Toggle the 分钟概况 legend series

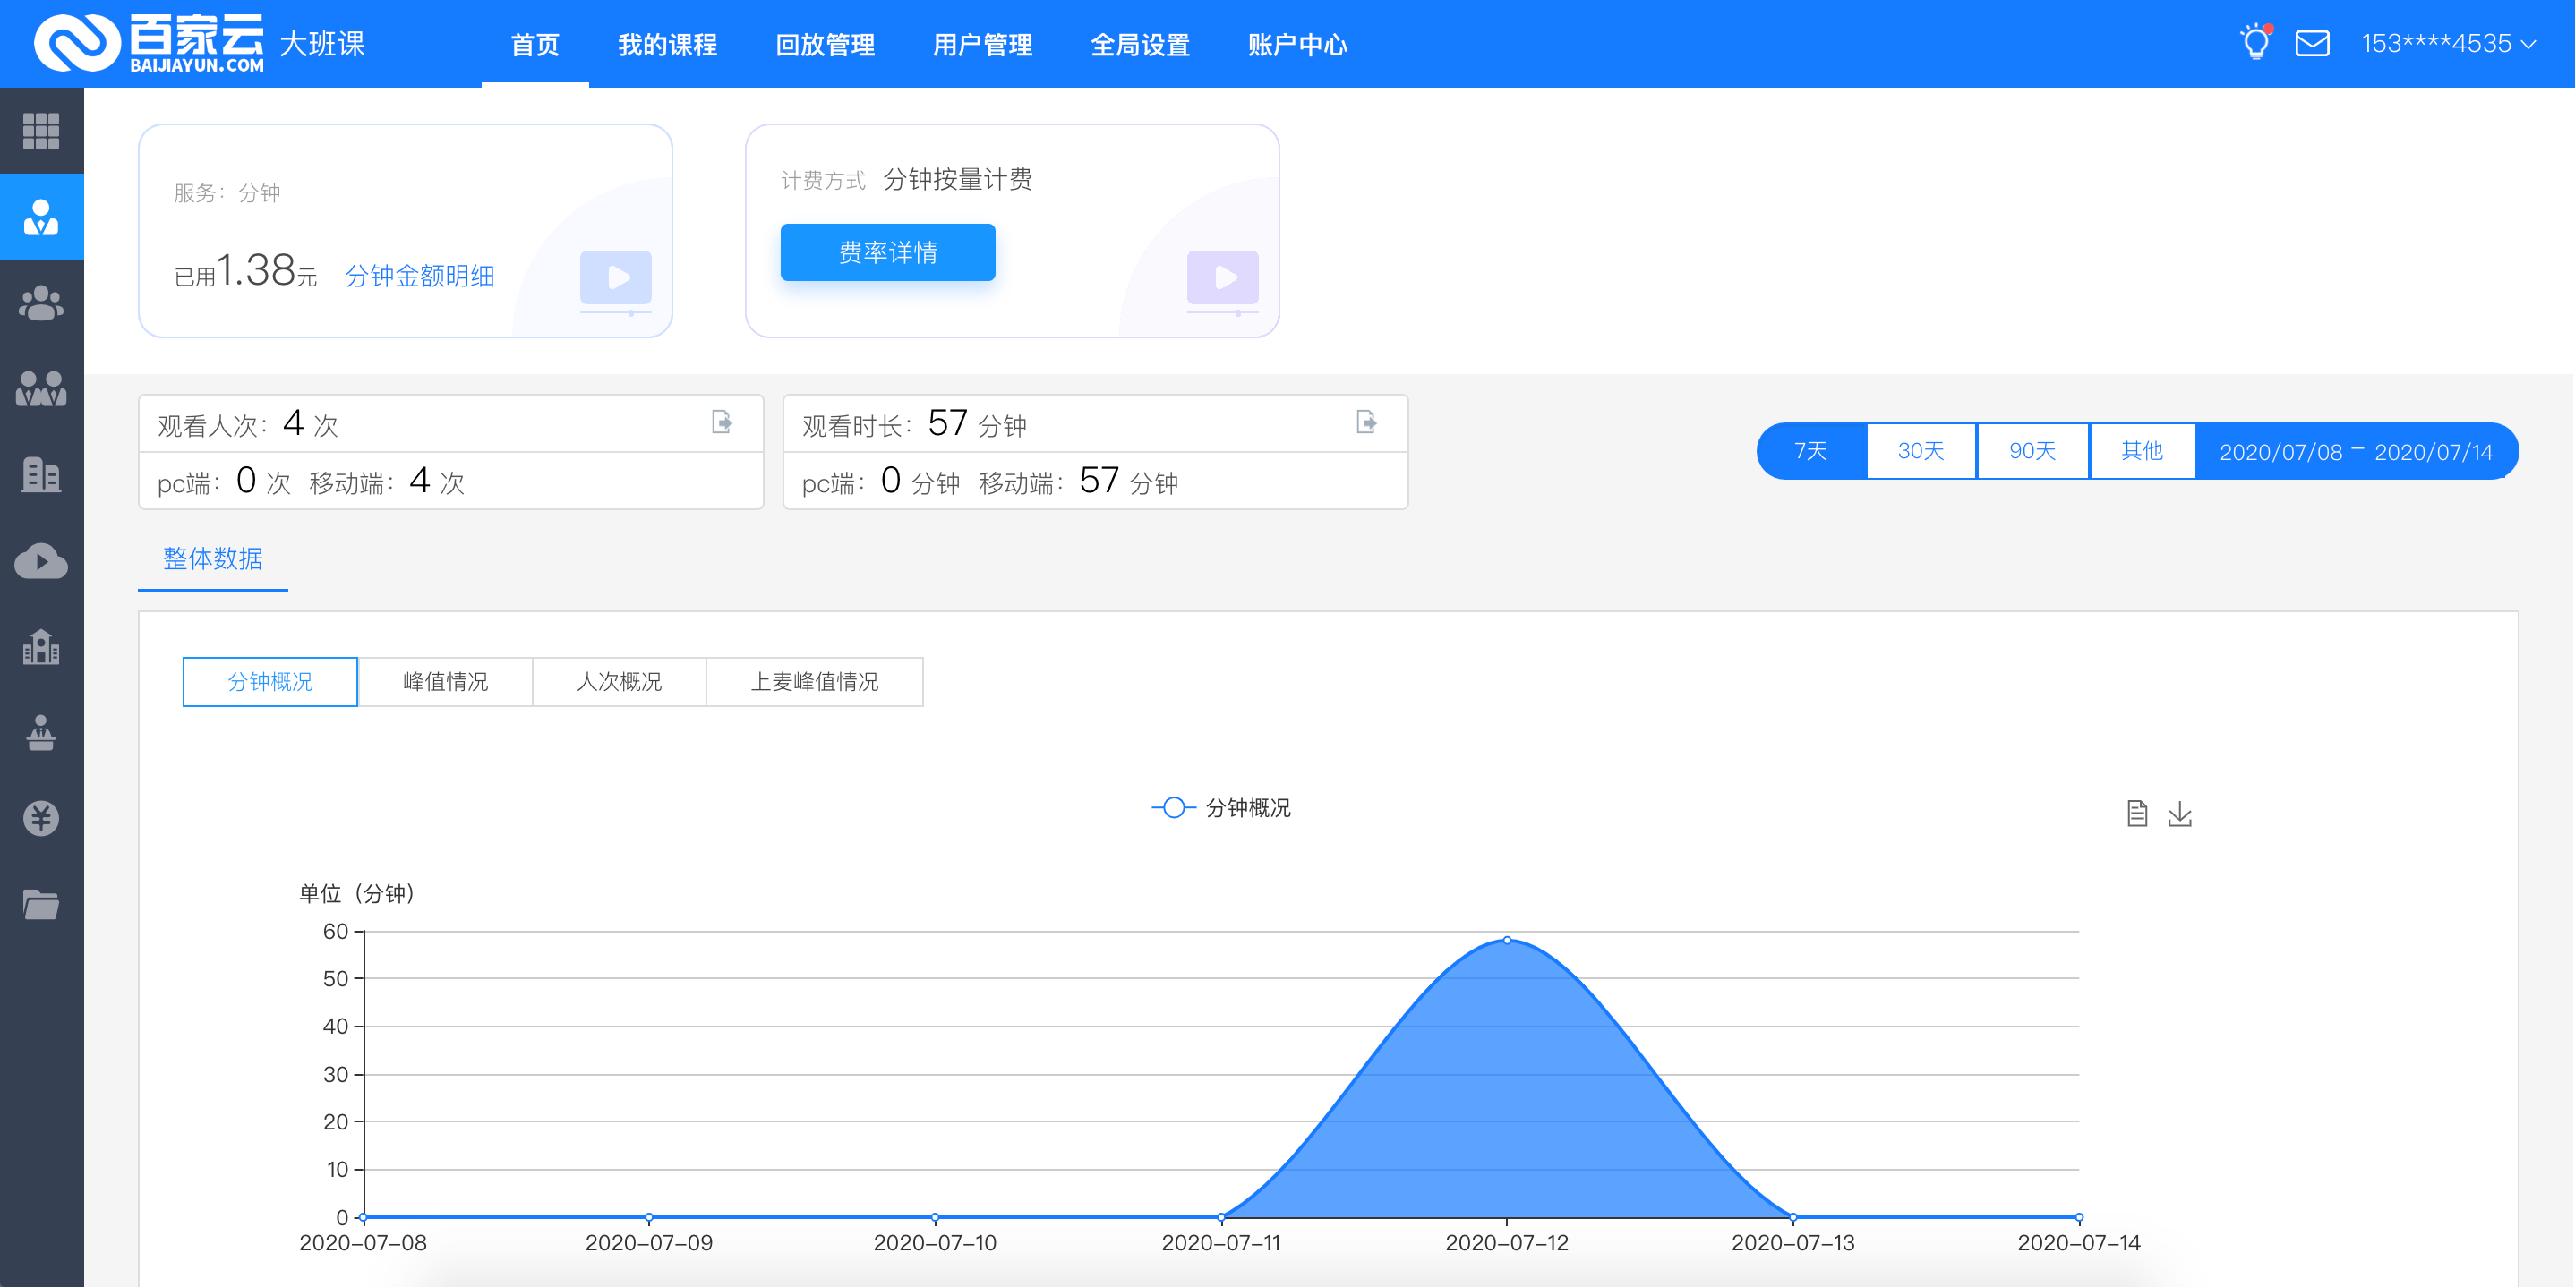click(x=1221, y=807)
